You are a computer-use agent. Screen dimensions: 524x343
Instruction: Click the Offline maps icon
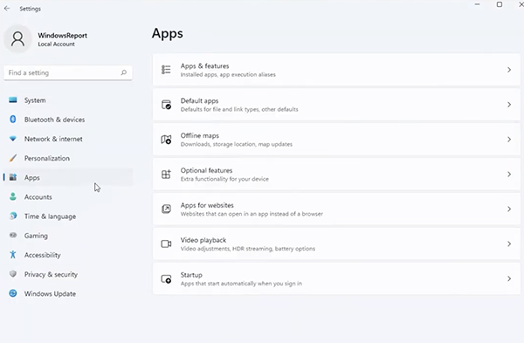click(166, 140)
